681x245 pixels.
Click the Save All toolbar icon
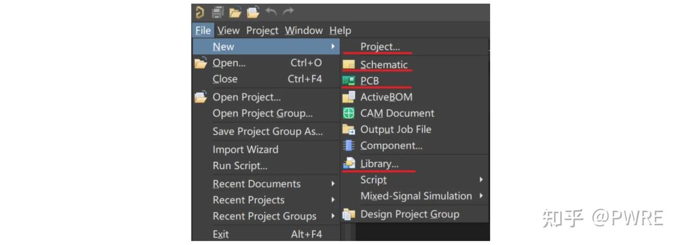218,12
